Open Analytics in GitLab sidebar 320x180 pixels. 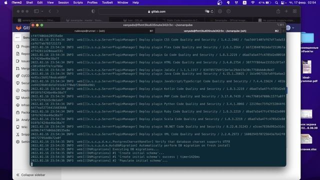tap(23, 120)
